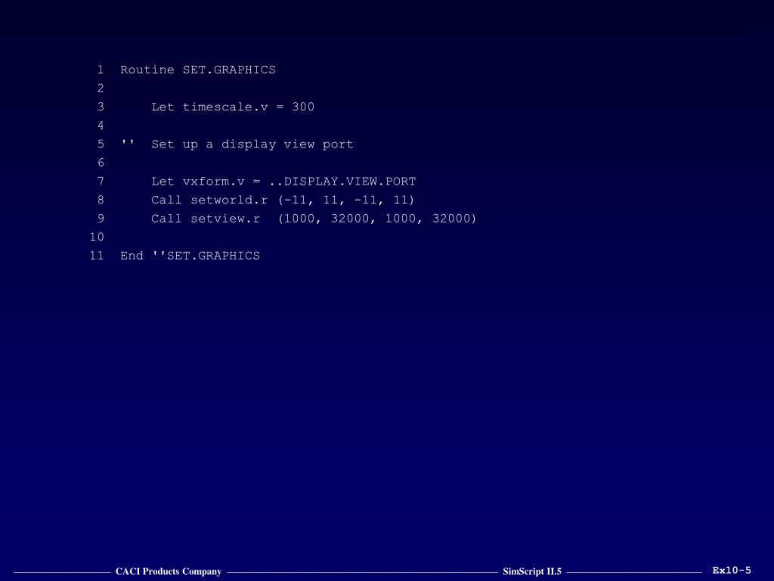The image size is (774, 581).
Task: Select the 'Let timescale.v = 300' line
Action: 233,107
